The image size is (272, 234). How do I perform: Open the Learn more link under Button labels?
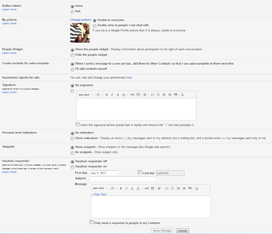(9, 9)
